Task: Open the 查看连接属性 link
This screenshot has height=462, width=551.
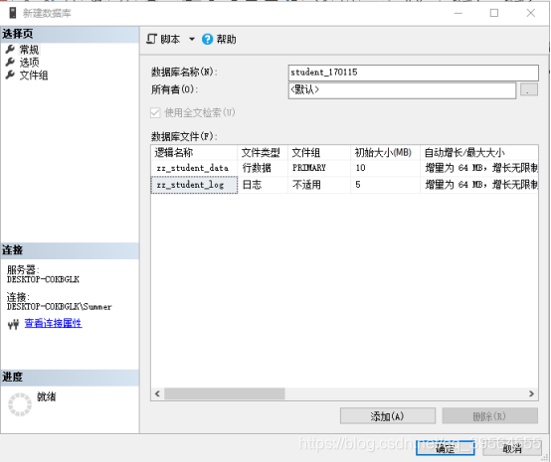Action: tap(53, 323)
